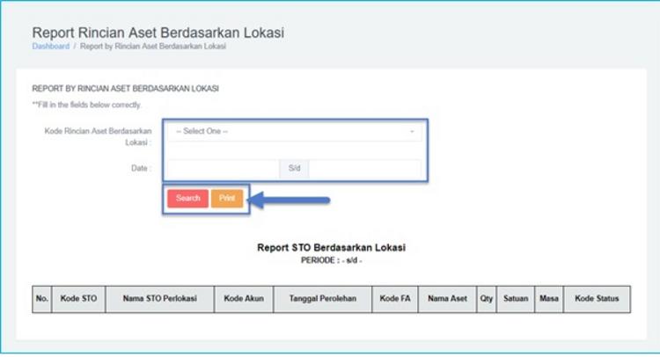Select the 'Masa' column header
The image size is (660, 357).
(549, 299)
